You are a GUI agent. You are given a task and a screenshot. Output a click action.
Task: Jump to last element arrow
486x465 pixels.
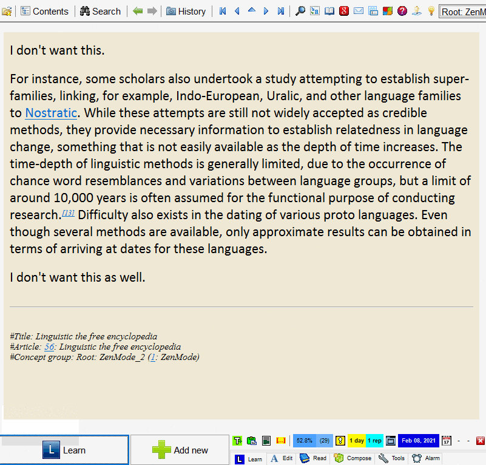280,11
